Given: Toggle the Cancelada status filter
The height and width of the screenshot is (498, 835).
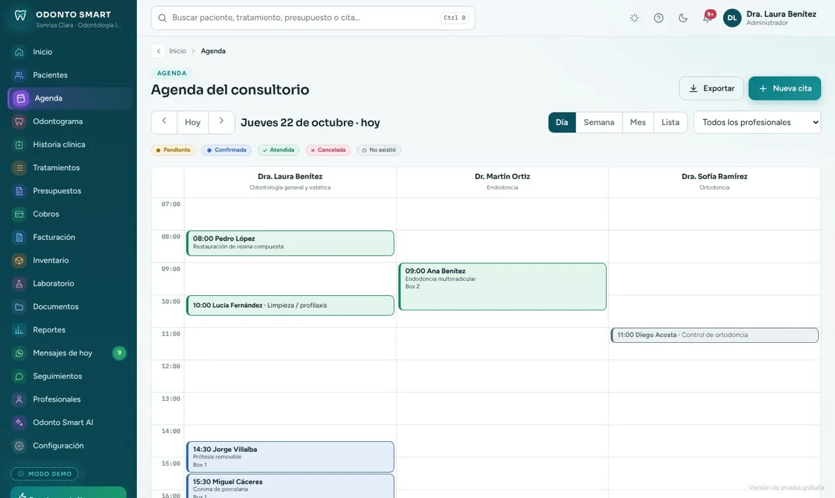Looking at the screenshot, I should click(x=328, y=150).
